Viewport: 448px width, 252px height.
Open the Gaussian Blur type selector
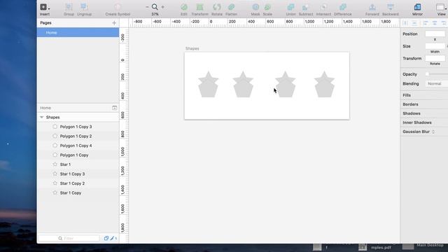coord(433,132)
